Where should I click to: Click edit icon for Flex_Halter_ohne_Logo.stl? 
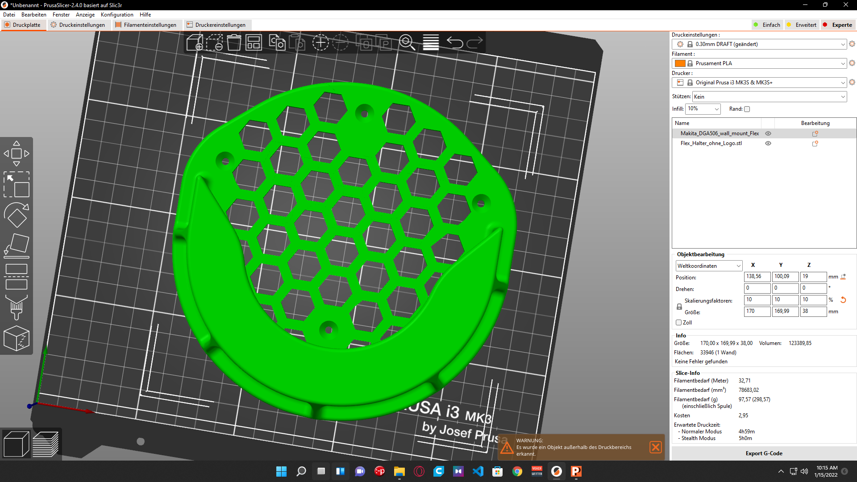click(x=815, y=143)
